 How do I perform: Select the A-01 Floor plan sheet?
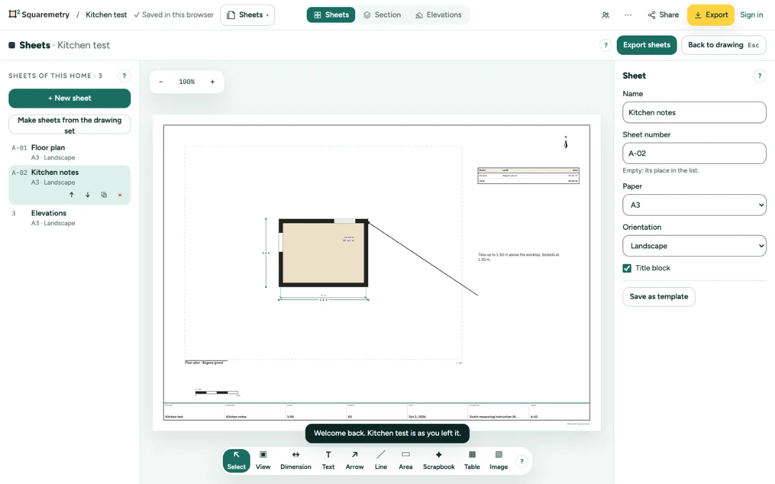[69, 152]
